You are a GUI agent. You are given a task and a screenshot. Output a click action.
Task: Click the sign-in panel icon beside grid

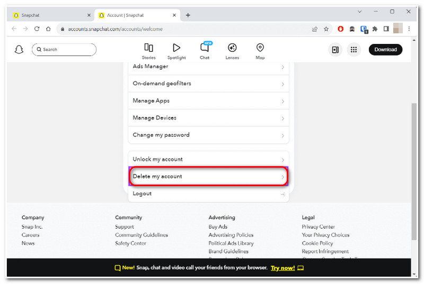coord(335,50)
